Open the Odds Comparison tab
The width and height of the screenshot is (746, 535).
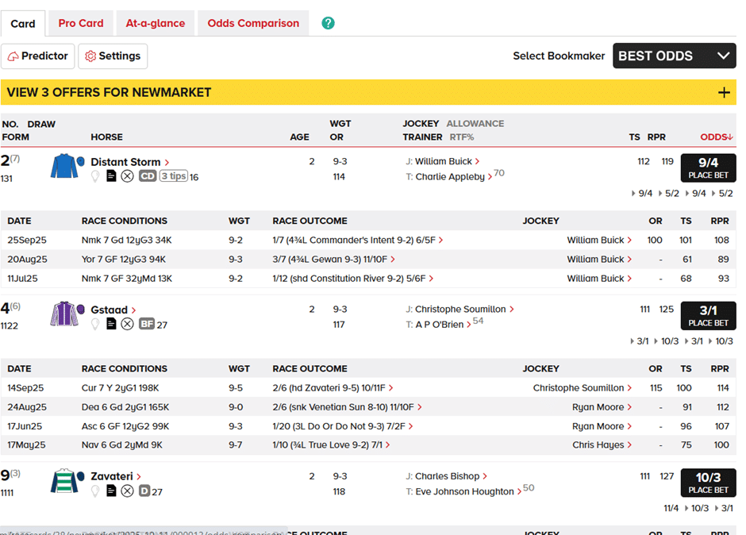(x=253, y=23)
